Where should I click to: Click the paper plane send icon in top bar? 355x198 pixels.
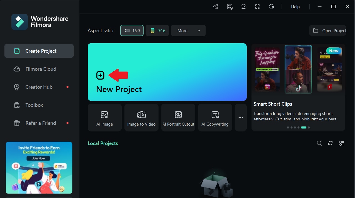tap(216, 7)
